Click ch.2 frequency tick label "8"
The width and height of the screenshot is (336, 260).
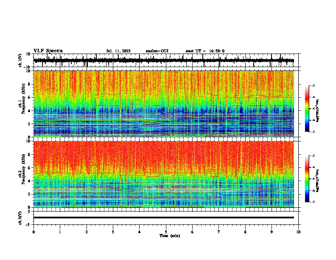pos(29,155)
